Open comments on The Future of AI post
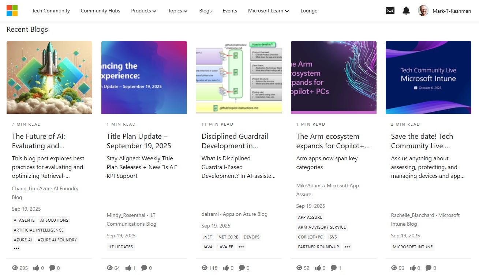 coord(52,268)
